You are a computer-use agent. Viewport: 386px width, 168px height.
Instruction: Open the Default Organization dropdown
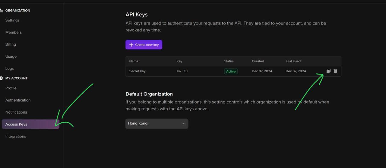tap(157, 124)
